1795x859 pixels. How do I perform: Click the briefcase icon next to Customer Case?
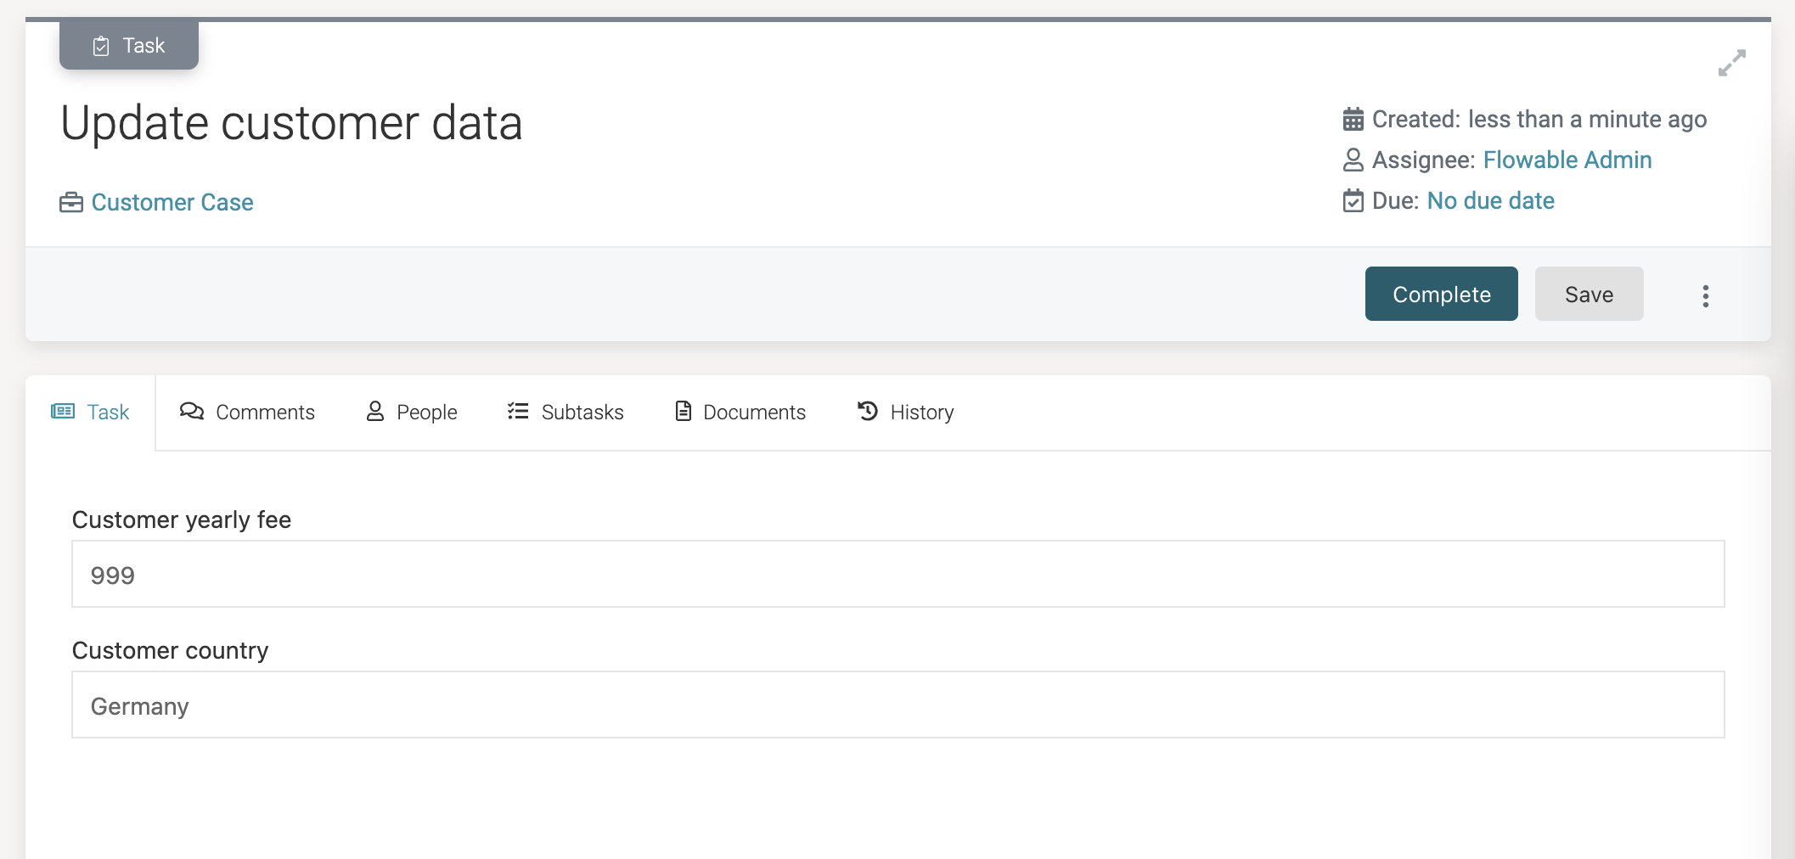click(x=71, y=202)
